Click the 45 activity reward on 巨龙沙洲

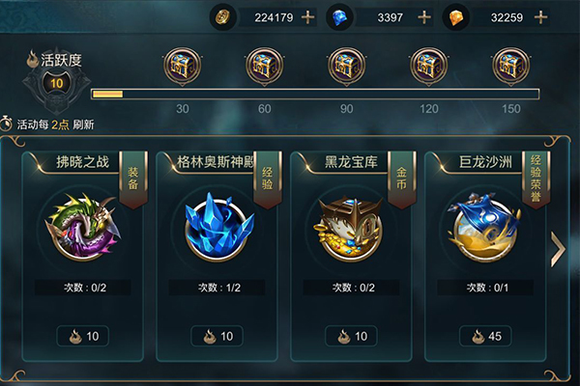pyautogui.click(x=485, y=336)
